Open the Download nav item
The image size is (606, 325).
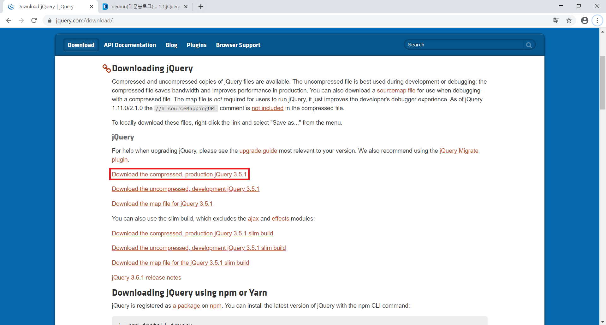[x=81, y=45]
